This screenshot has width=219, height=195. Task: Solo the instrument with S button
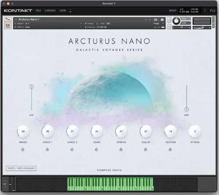tap(169, 20)
